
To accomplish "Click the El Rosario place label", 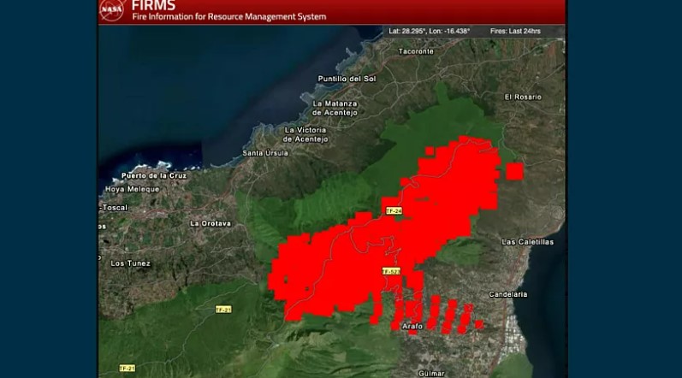I will click(x=523, y=97).
